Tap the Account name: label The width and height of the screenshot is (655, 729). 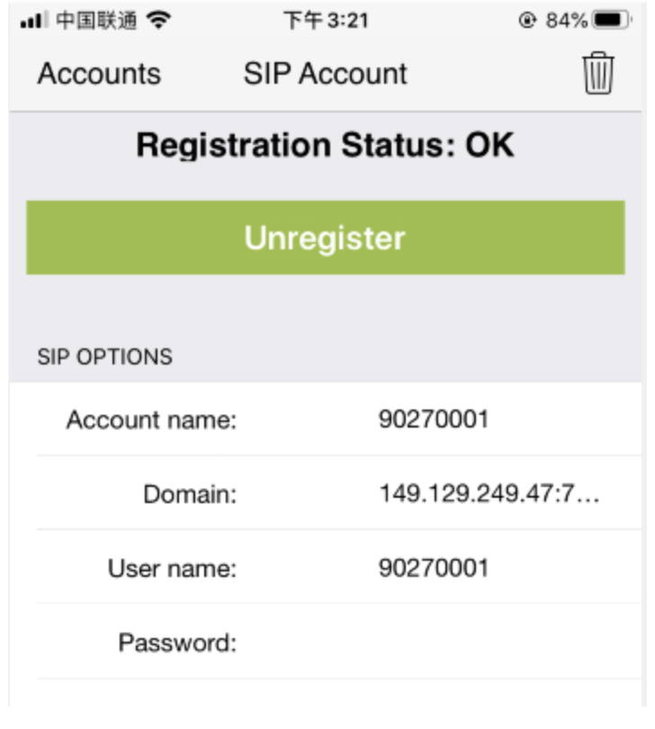(x=151, y=419)
